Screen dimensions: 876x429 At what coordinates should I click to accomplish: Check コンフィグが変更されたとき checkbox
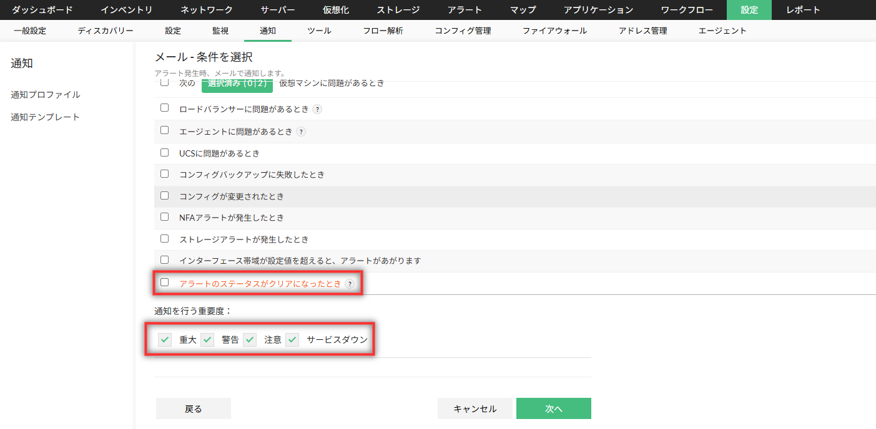[x=165, y=195]
